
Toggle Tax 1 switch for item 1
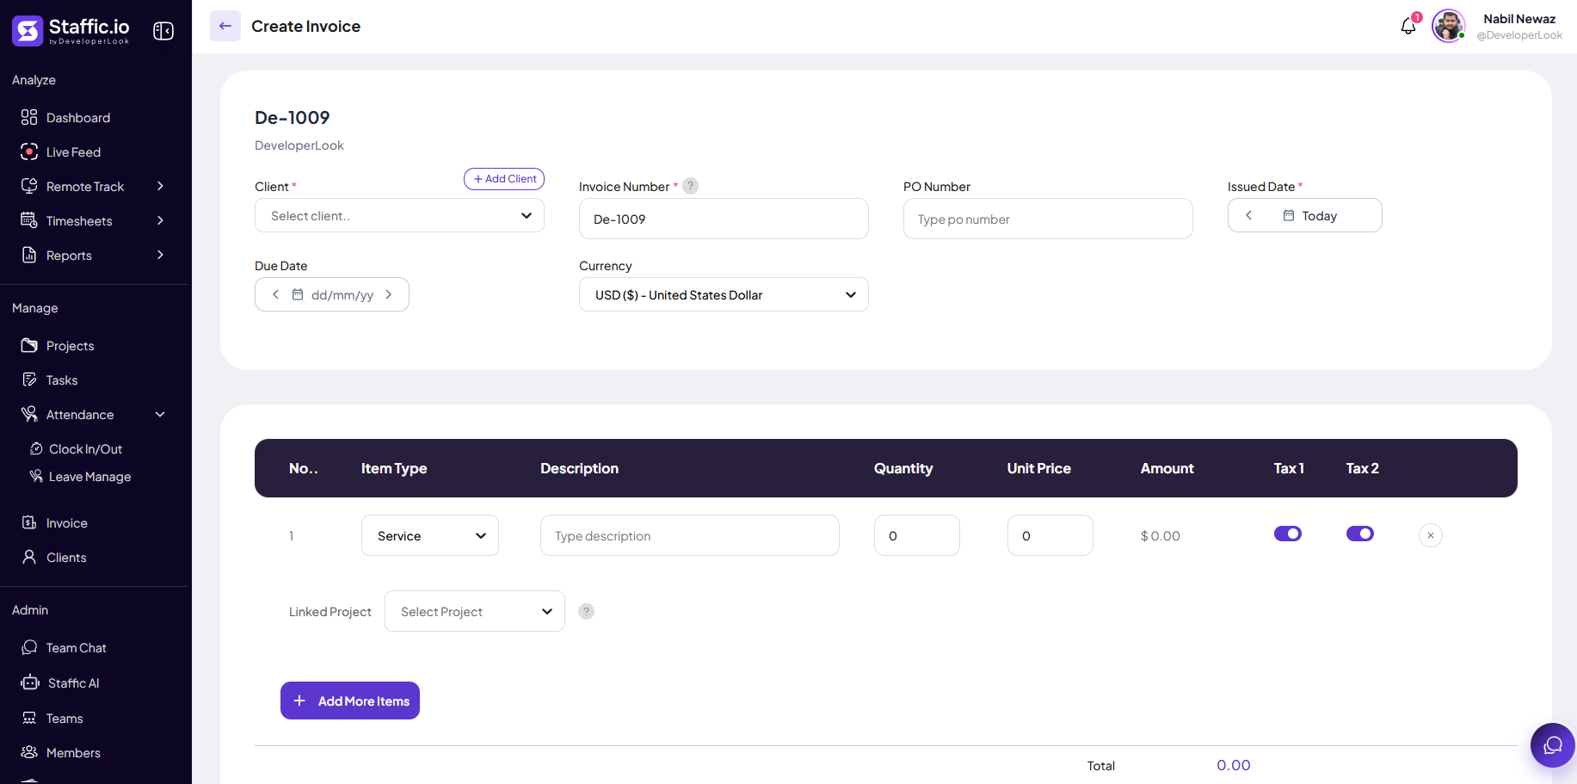point(1288,534)
